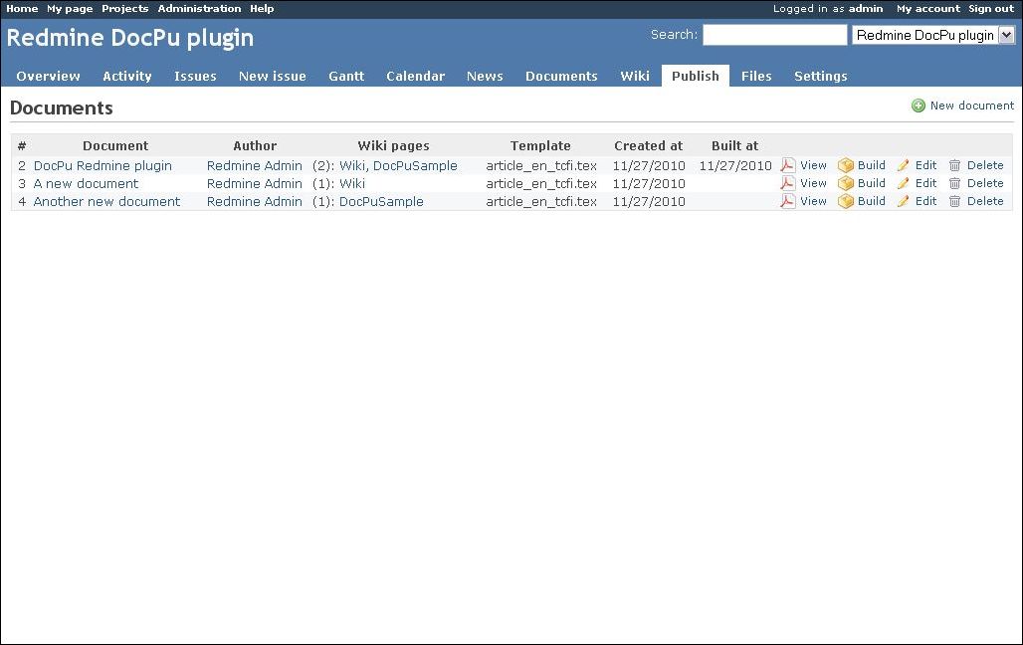Open Wiki page link in row 3
Viewport: 1023px width, 645px height.
[x=352, y=183]
